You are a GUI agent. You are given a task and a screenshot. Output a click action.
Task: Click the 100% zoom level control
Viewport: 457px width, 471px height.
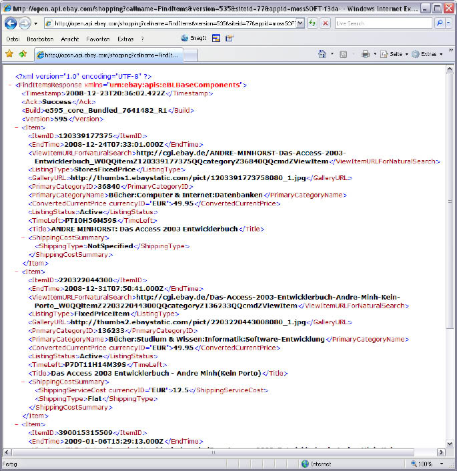428,464
